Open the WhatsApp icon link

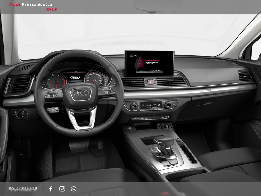point(74,189)
